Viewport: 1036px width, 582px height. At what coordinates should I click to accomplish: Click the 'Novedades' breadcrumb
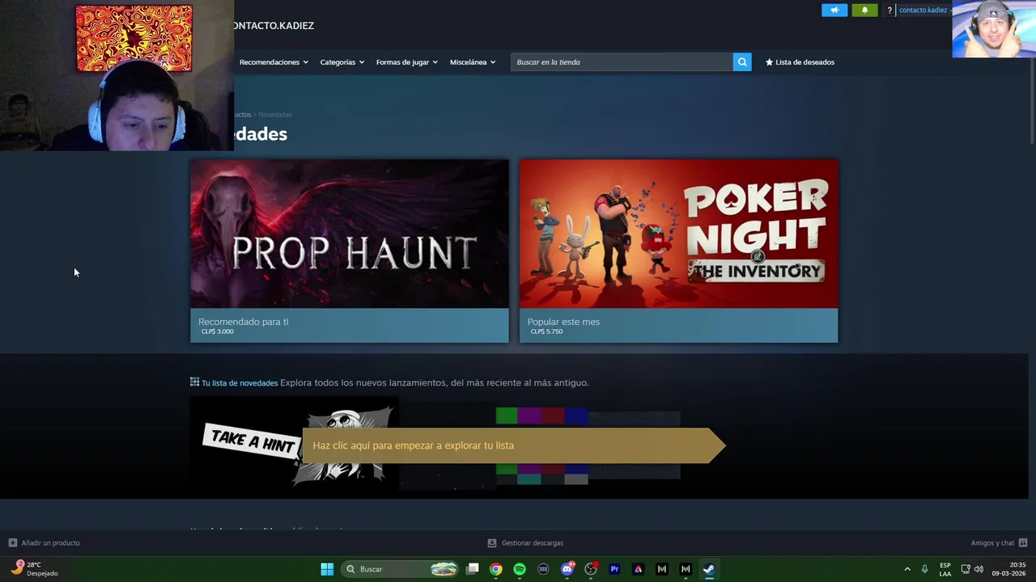(x=275, y=115)
